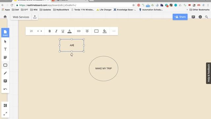Open the Dell bookmarks folder
211x119 pixels.
coord(15,10)
